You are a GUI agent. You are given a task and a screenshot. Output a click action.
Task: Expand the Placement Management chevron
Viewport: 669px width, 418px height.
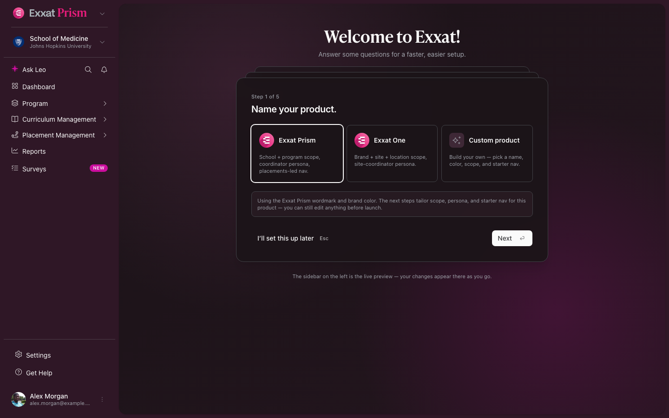(105, 135)
